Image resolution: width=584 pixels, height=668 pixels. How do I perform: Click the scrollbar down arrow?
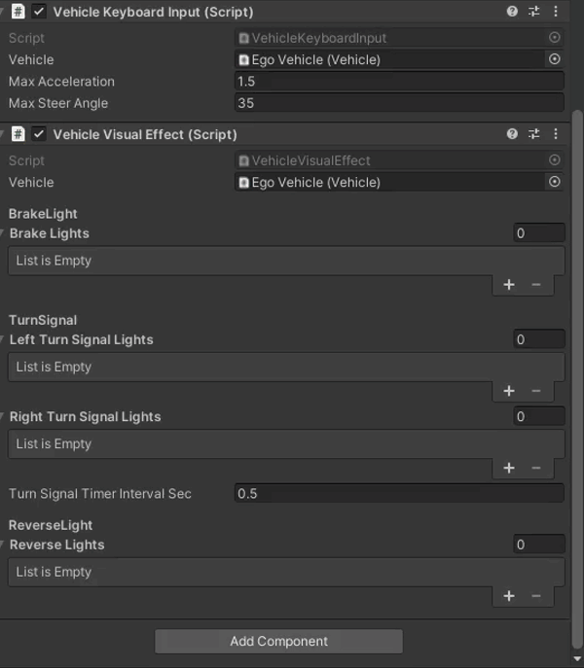(577, 658)
